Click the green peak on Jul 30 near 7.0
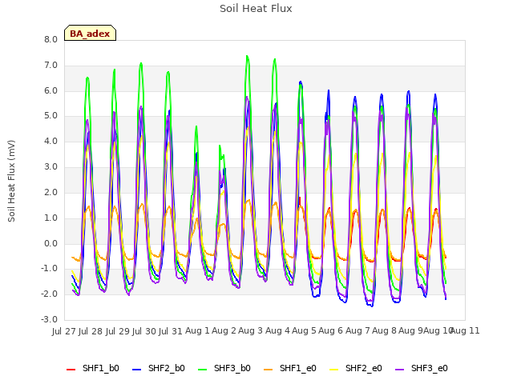This screenshot has width=513, height=384. tap(141, 63)
